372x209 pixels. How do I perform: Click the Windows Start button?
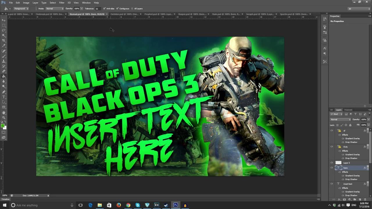4,205
